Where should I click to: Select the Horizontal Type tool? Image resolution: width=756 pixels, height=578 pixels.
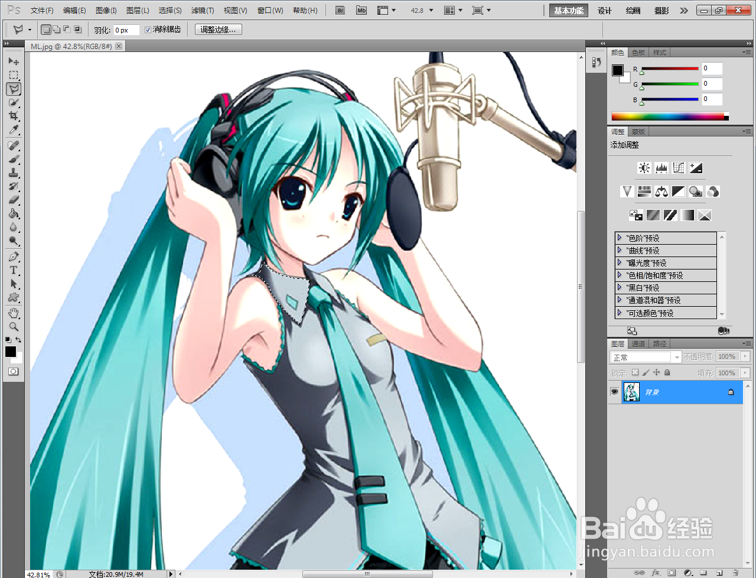(14, 270)
